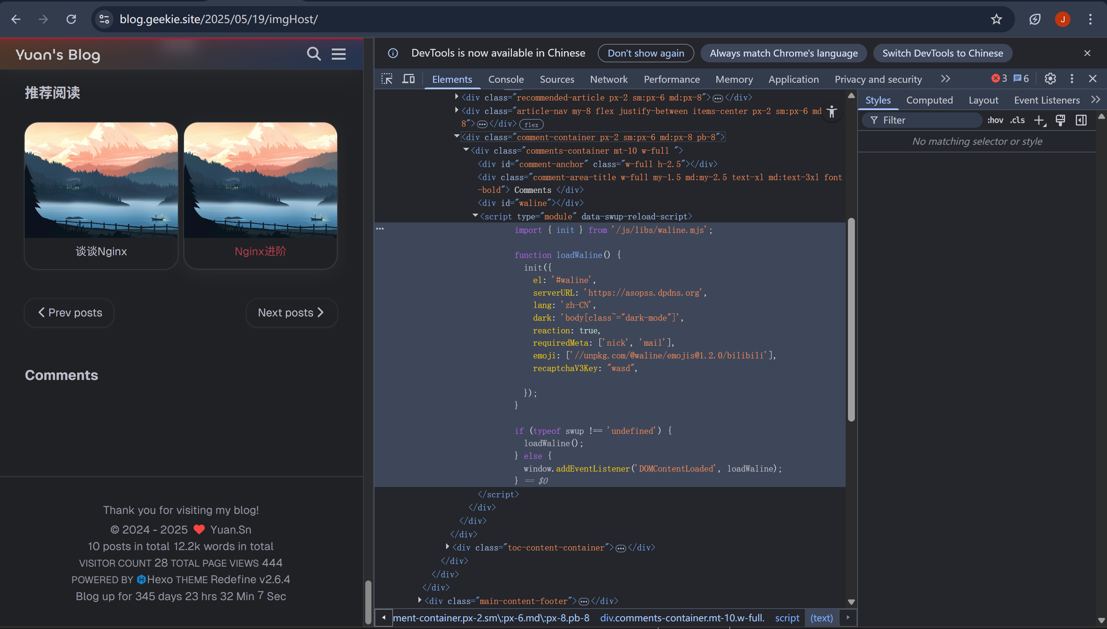Expand the toc-content-container div node
The width and height of the screenshot is (1107, 629).
click(x=448, y=547)
